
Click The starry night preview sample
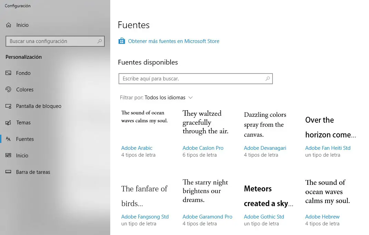[x=205, y=191]
